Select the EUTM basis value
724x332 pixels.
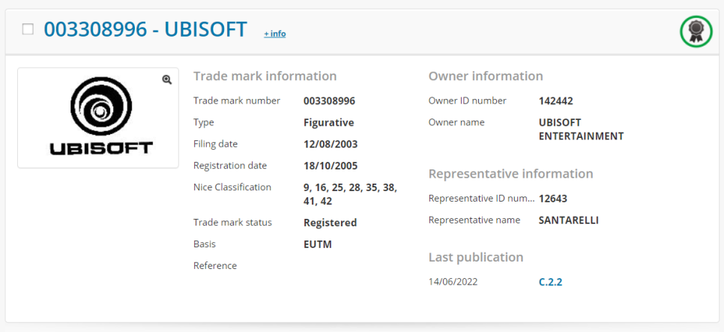pyautogui.click(x=318, y=244)
